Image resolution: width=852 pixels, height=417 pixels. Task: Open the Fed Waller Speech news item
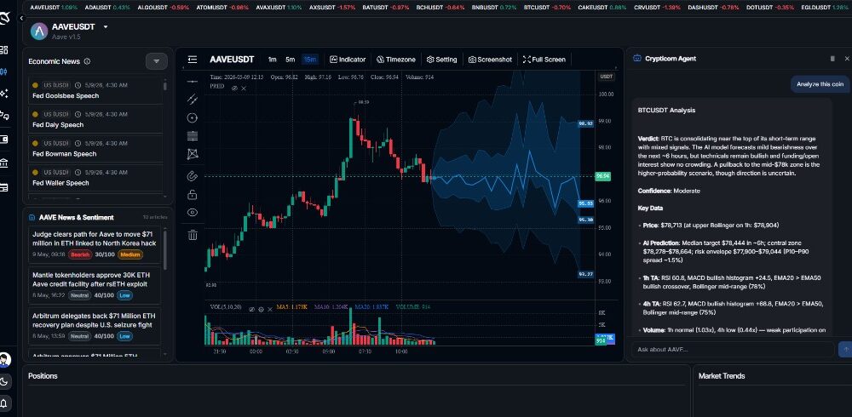(x=95, y=178)
